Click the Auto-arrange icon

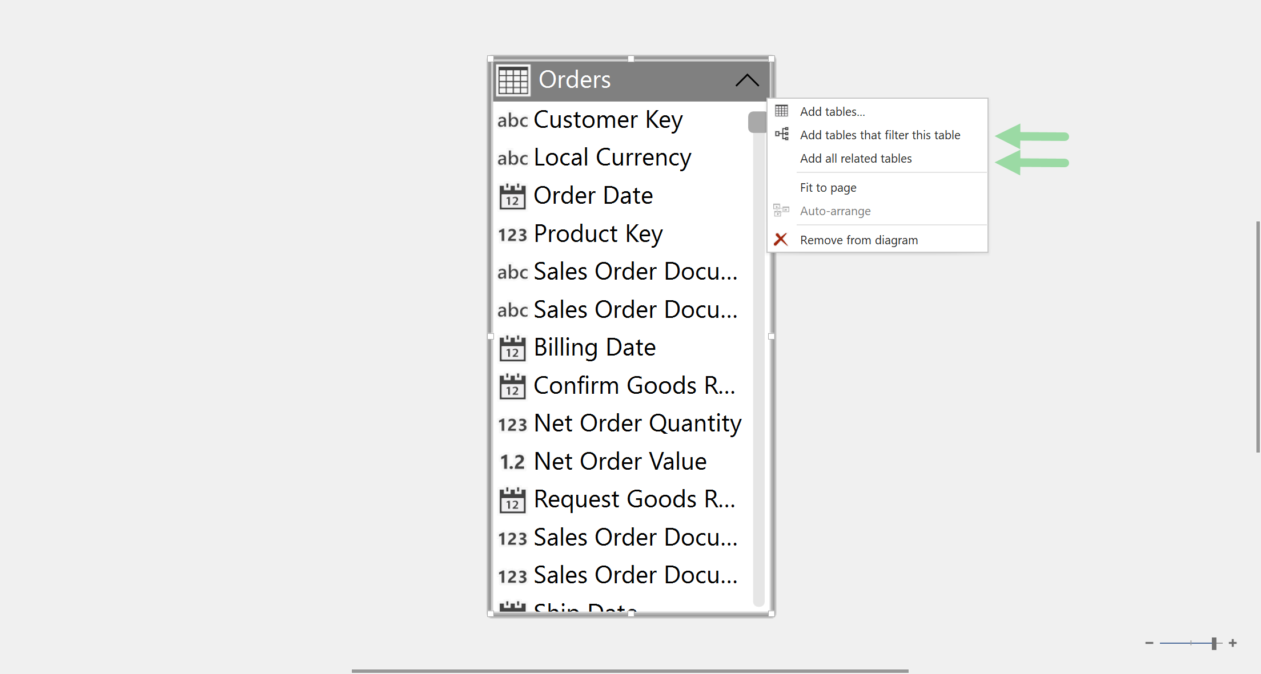coord(781,210)
